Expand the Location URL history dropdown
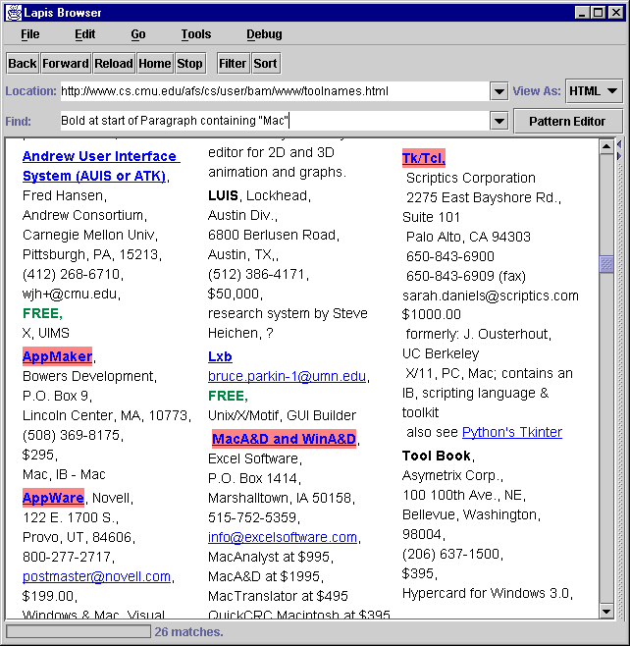630x646 pixels. point(499,91)
